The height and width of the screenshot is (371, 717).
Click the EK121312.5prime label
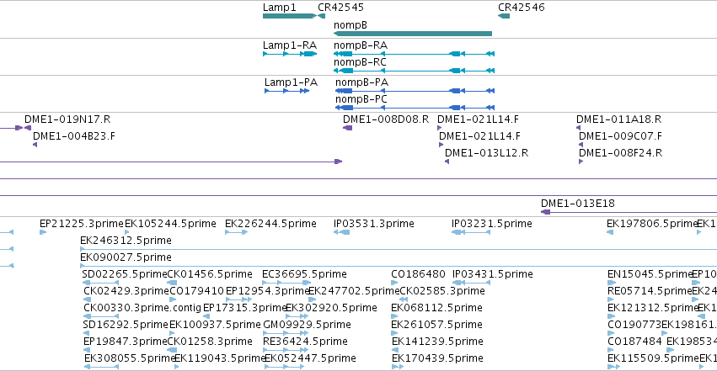click(x=654, y=308)
